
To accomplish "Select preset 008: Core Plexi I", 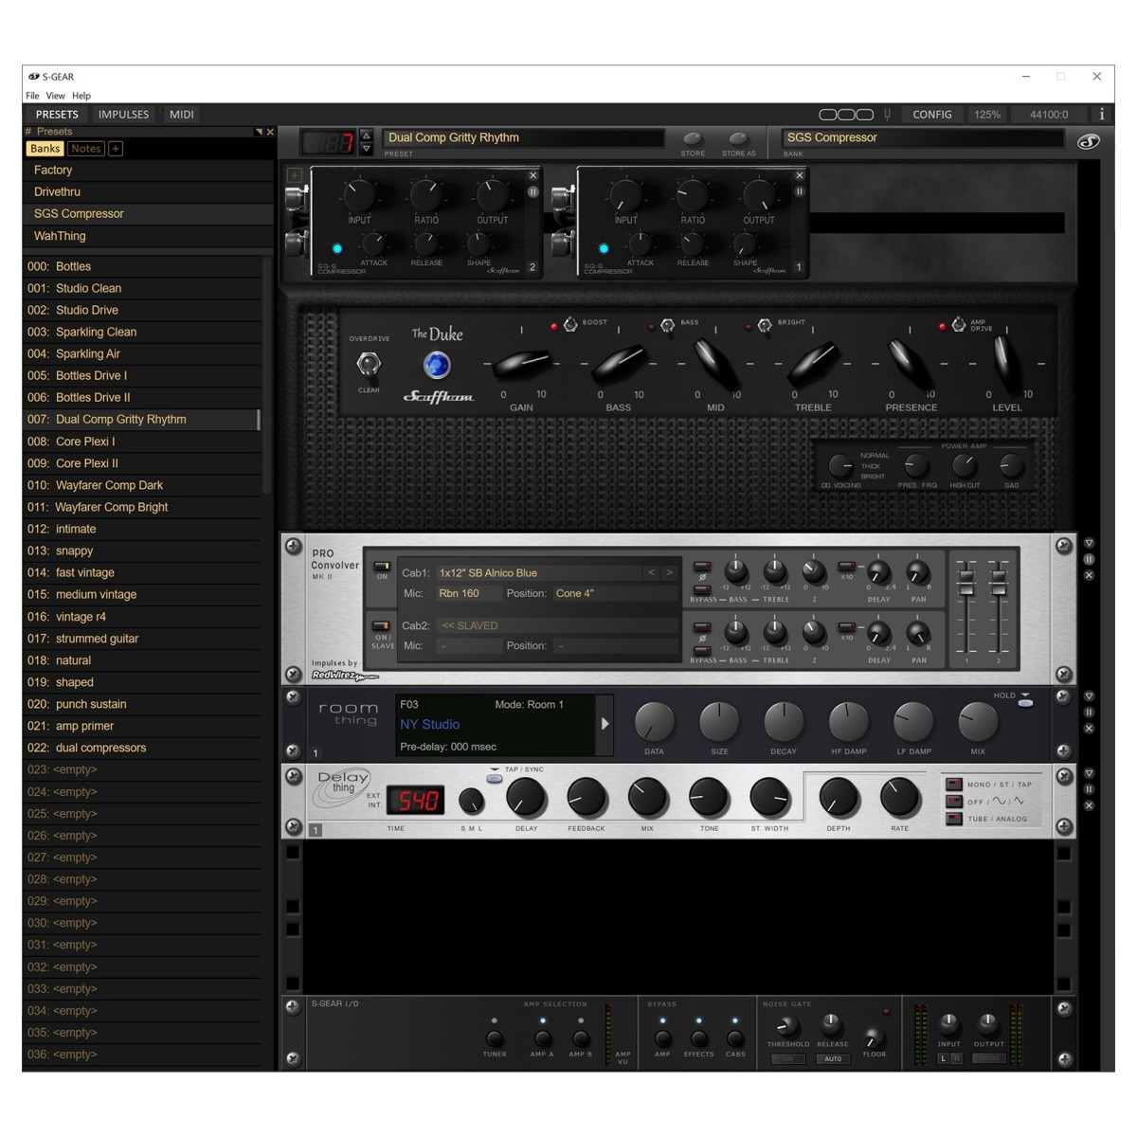I will (x=85, y=442).
